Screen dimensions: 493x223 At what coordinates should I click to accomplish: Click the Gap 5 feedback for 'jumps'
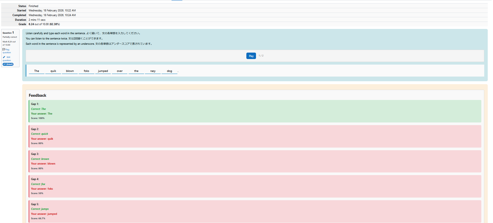pos(255,211)
